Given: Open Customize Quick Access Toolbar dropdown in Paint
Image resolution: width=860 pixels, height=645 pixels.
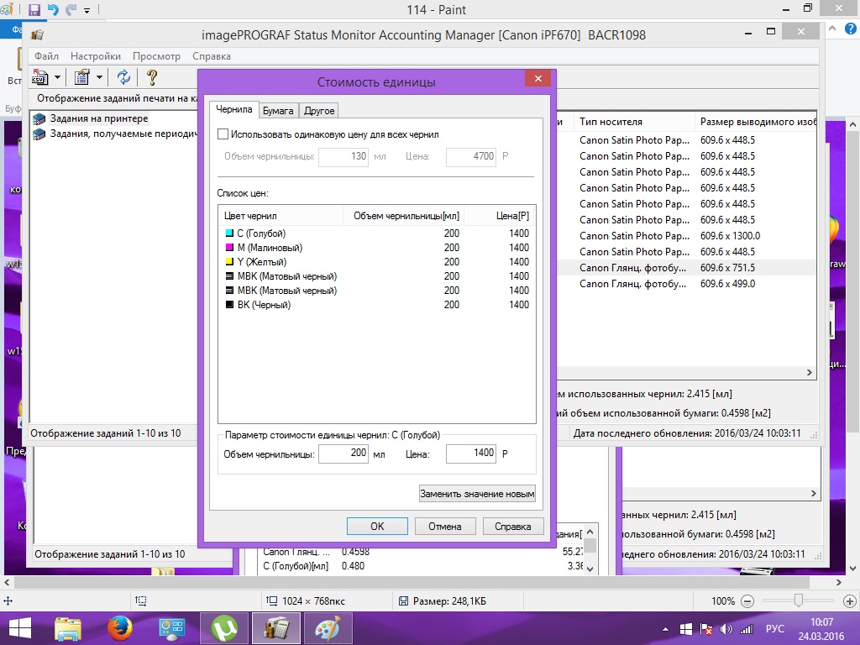Looking at the screenshot, I should click(87, 10).
